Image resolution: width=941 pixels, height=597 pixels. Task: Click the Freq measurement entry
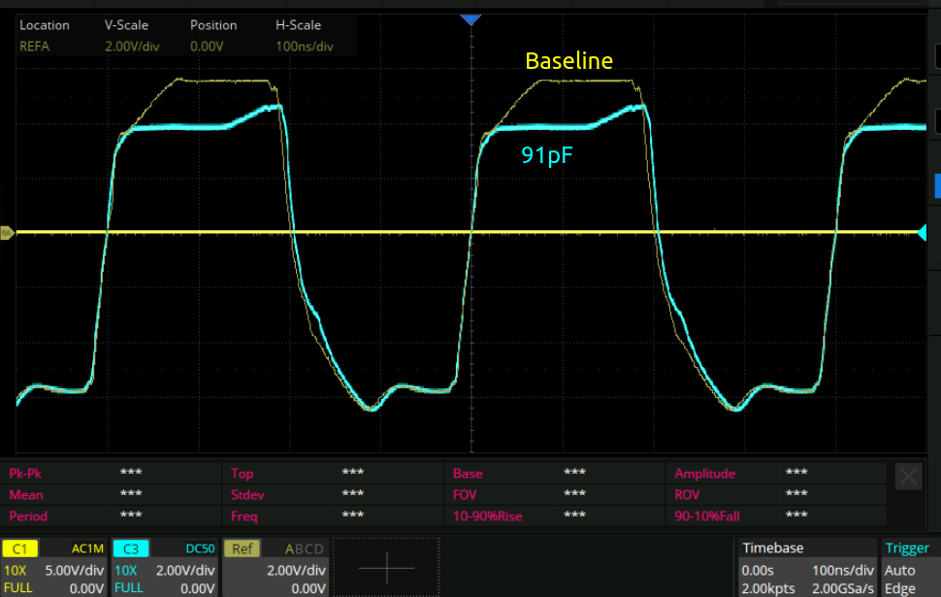tap(243, 515)
